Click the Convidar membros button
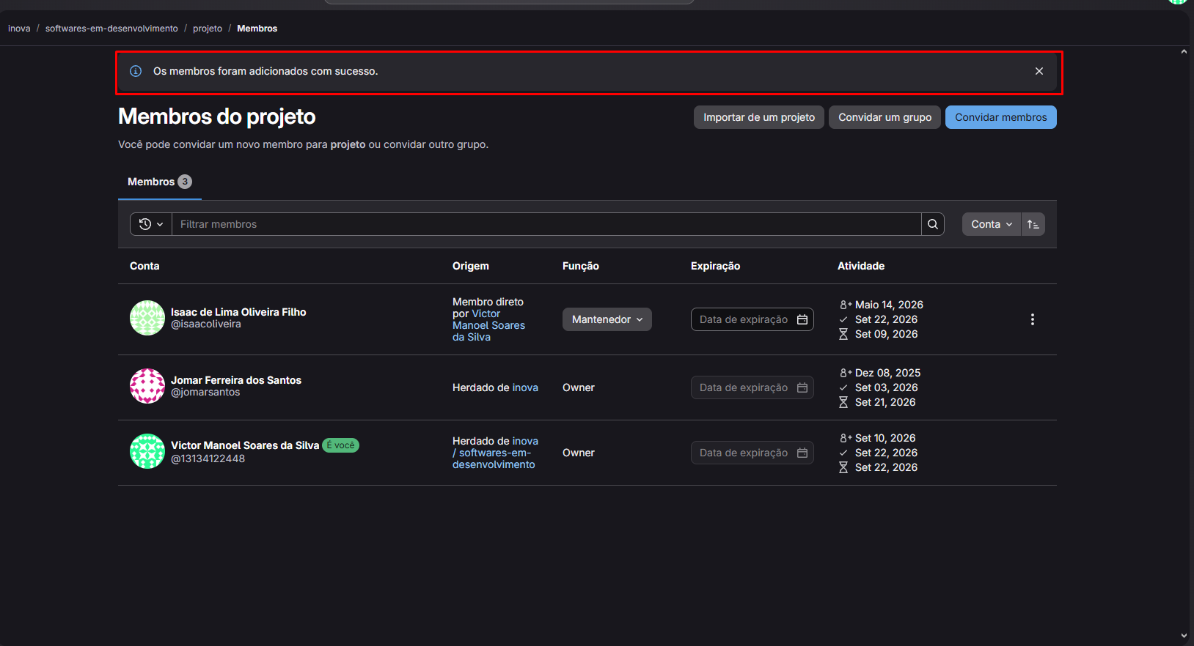The image size is (1194, 646). pyautogui.click(x=1000, y=117)
